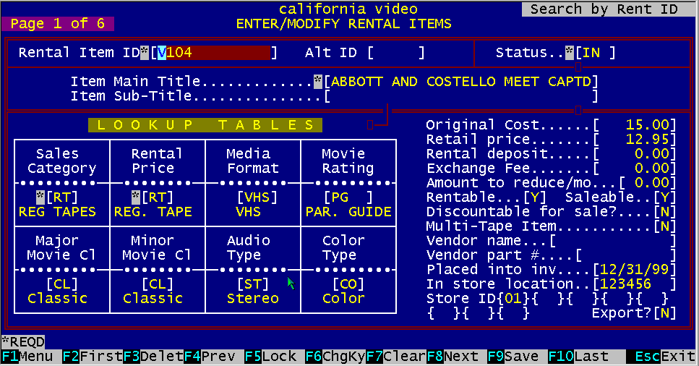The image size is (699, 366).
Task: Toggle the Saleable Y/N field
Action: click(664, 197)
